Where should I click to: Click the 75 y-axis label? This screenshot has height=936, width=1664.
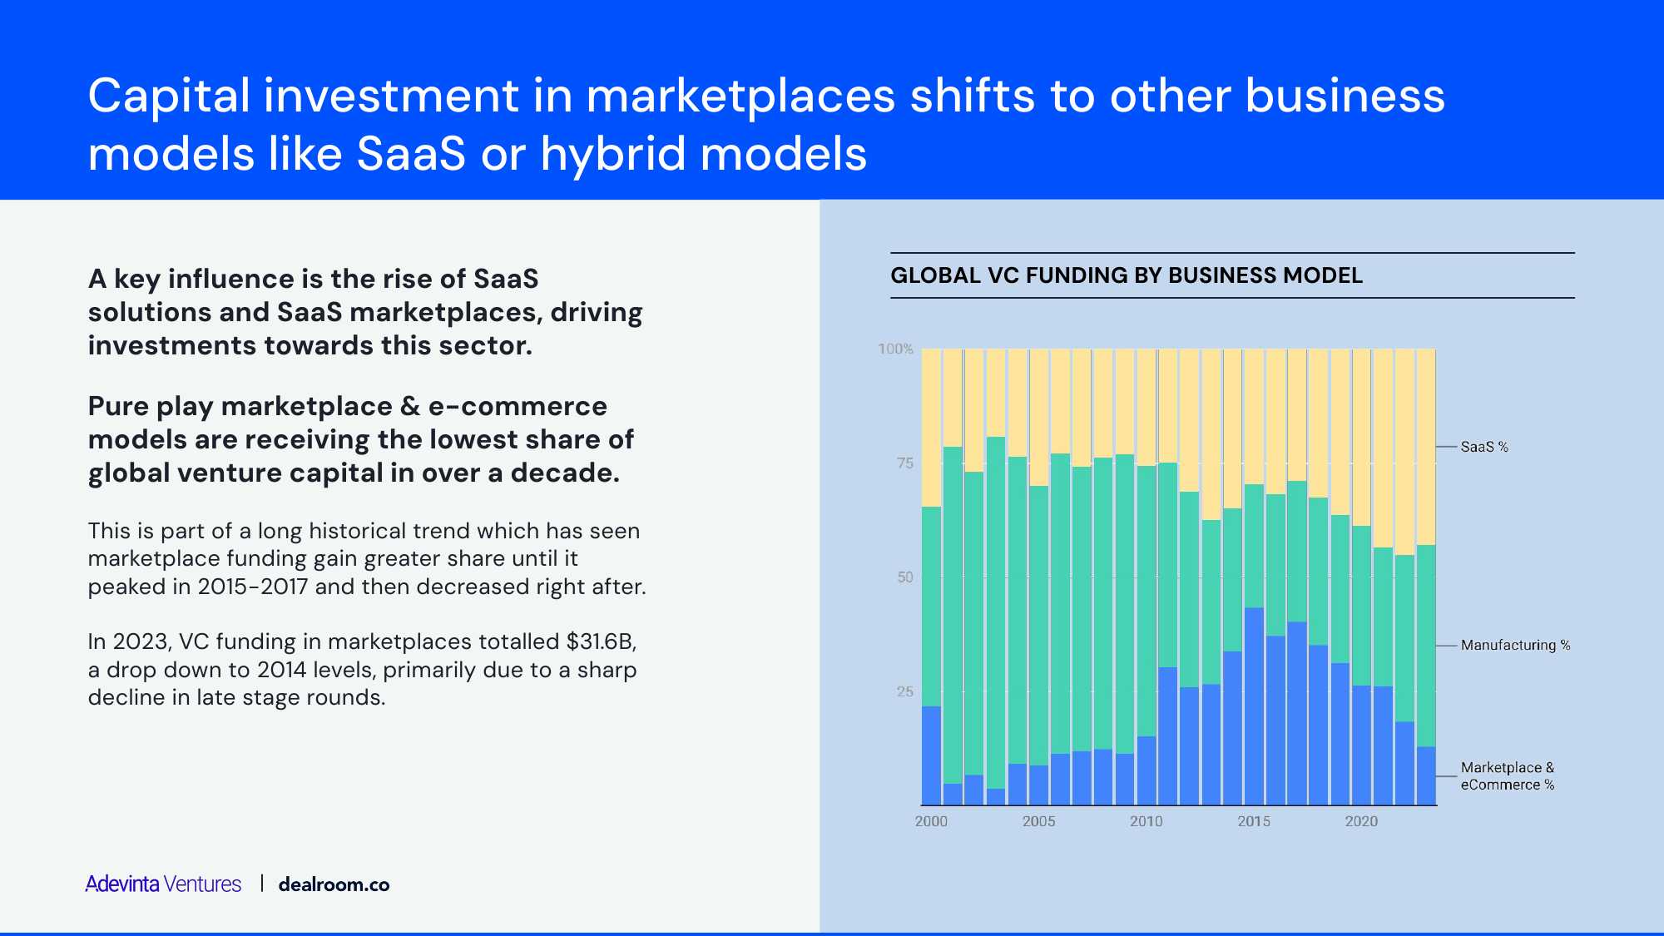coord(904,463)
